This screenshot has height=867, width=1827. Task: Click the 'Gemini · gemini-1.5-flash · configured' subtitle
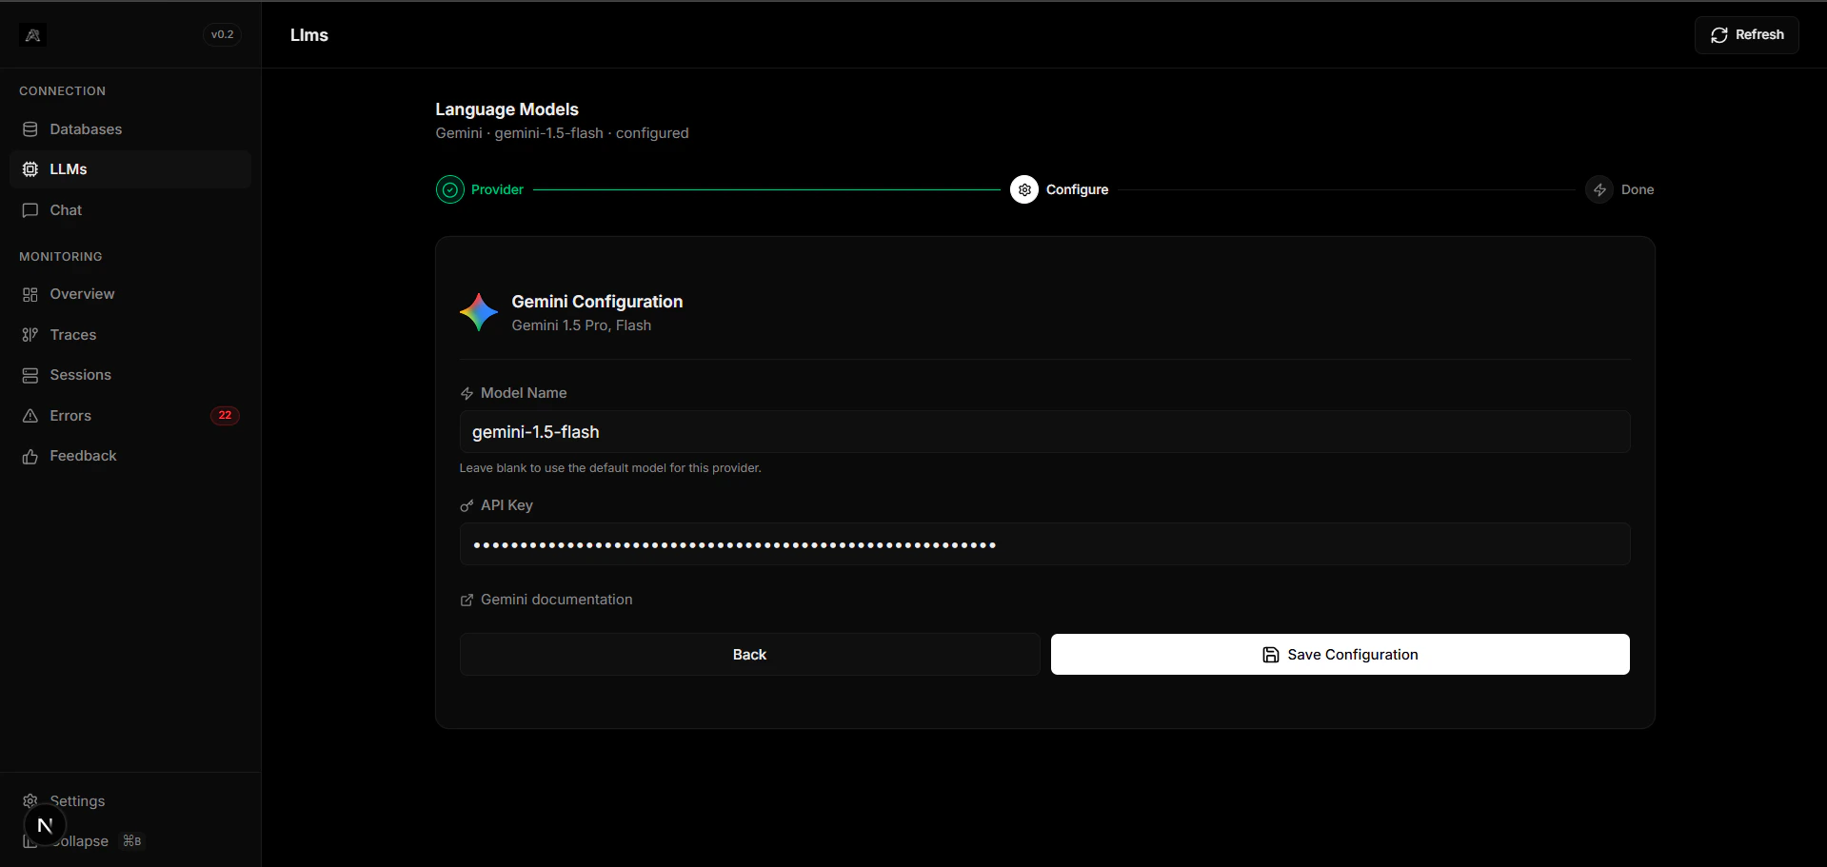tap(562, 133)
